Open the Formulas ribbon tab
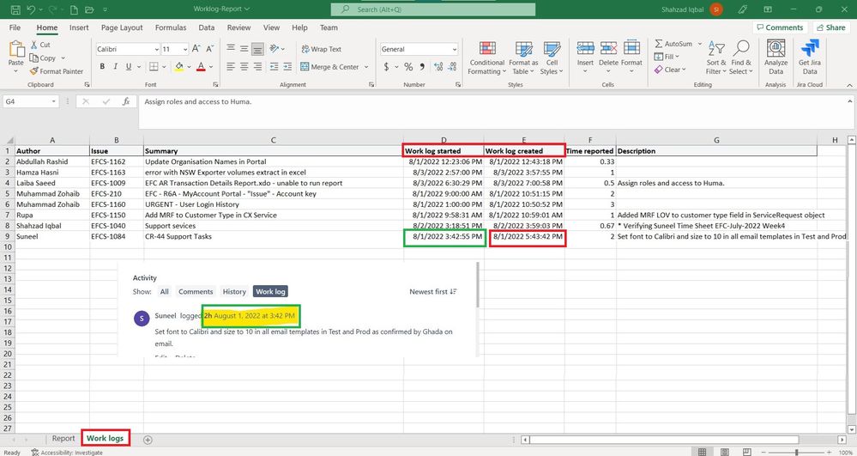Viewport: 857px width, 456px height. click(x=171, y=27)
